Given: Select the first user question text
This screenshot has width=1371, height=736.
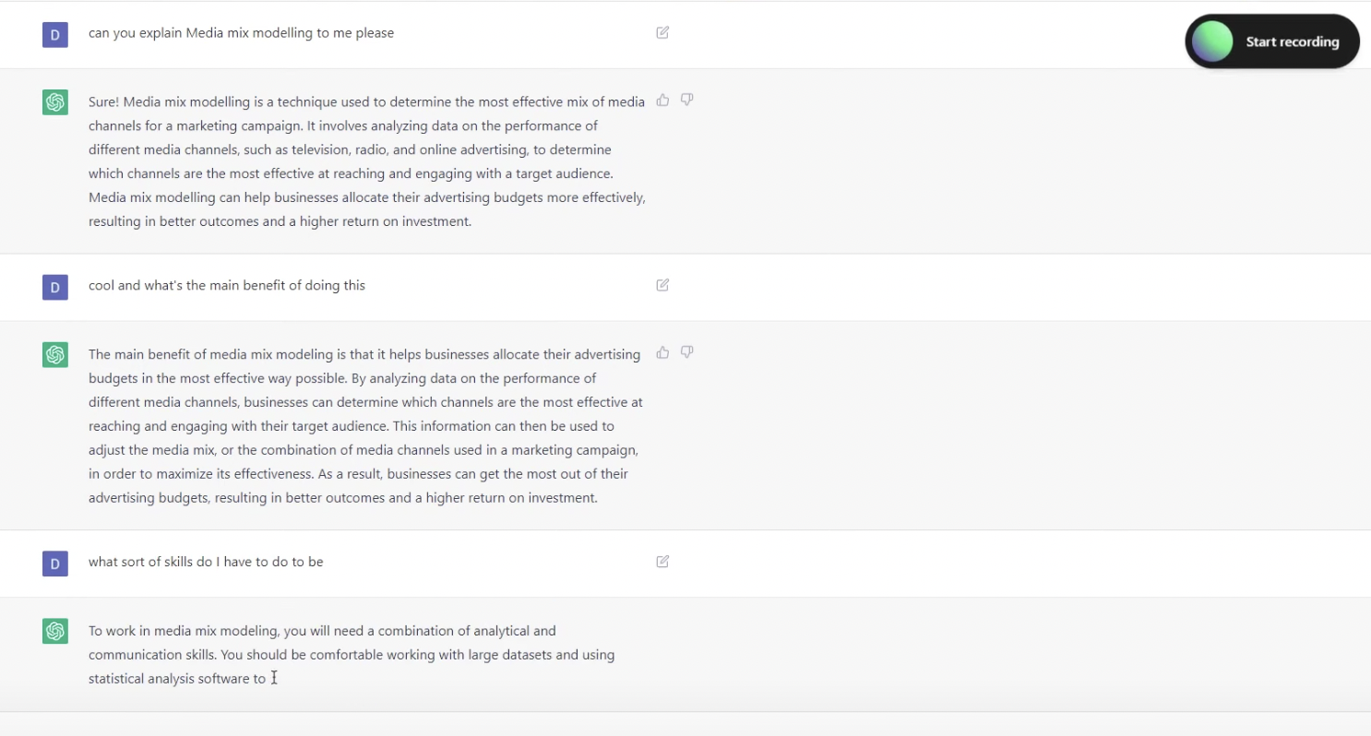Looking at the screenshot, I should point(242,32).
